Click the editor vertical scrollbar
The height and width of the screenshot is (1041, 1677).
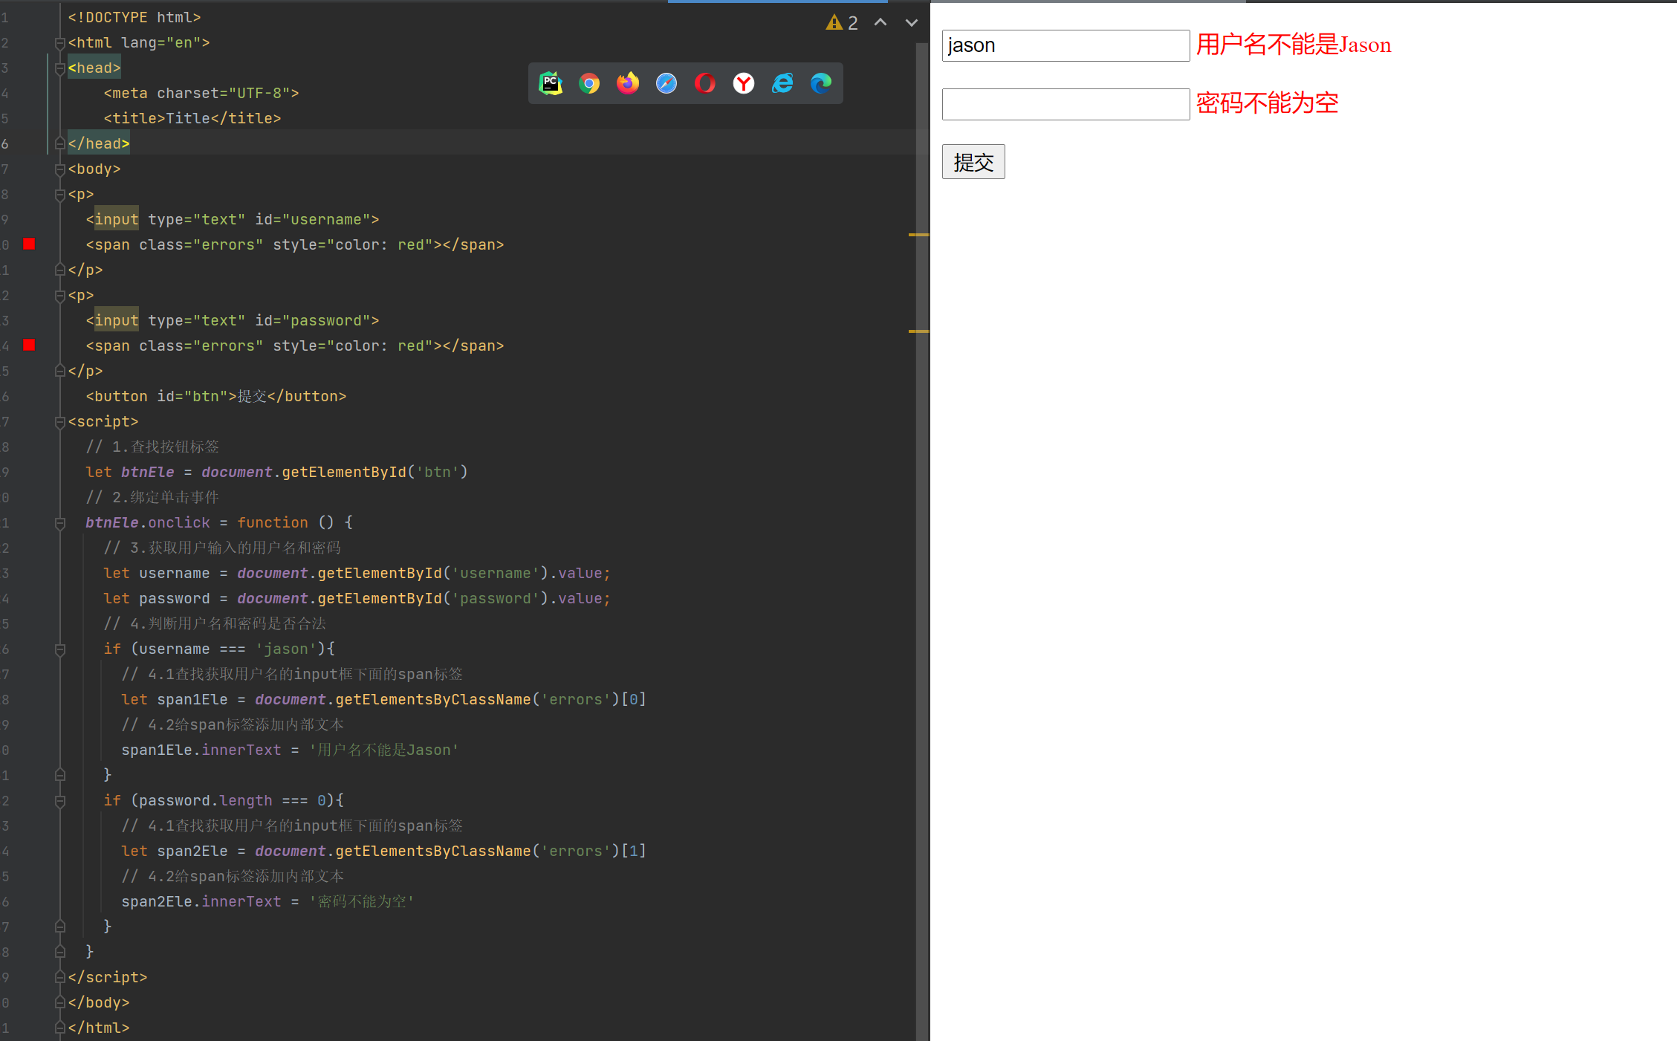(x=922, y=542)
